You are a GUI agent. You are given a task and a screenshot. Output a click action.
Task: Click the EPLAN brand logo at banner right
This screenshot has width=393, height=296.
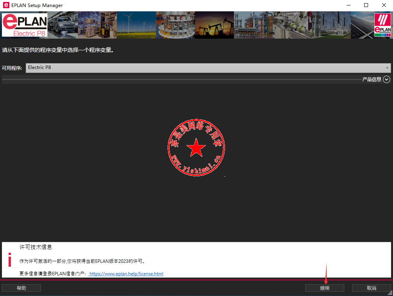[x=382, y=25]
